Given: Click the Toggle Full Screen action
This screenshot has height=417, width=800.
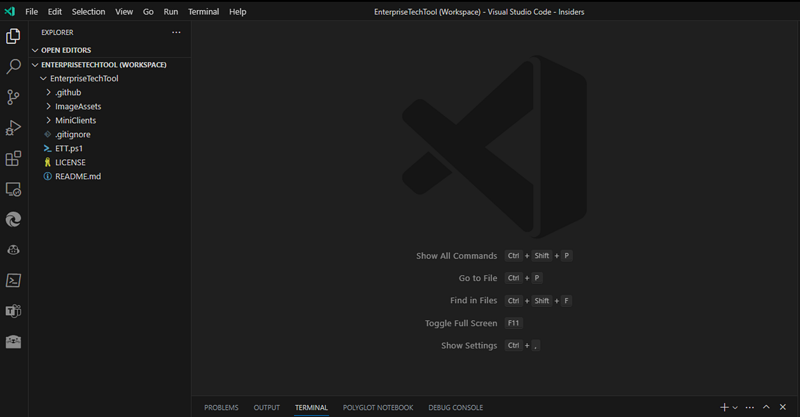Looking at the screenshot, I should 461,323.
